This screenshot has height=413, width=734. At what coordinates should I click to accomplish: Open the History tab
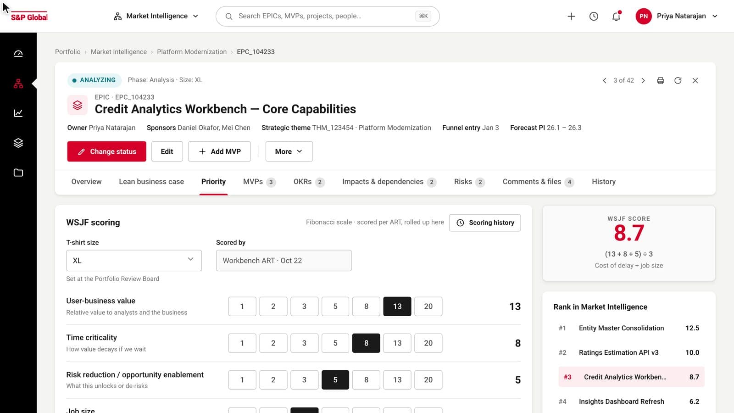[604, 182]
